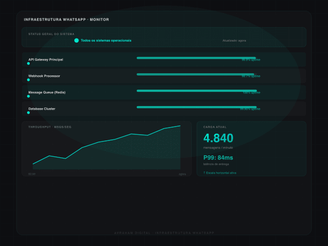
Task: Click the Webhook Processor status dot
Action: point(29,80)
